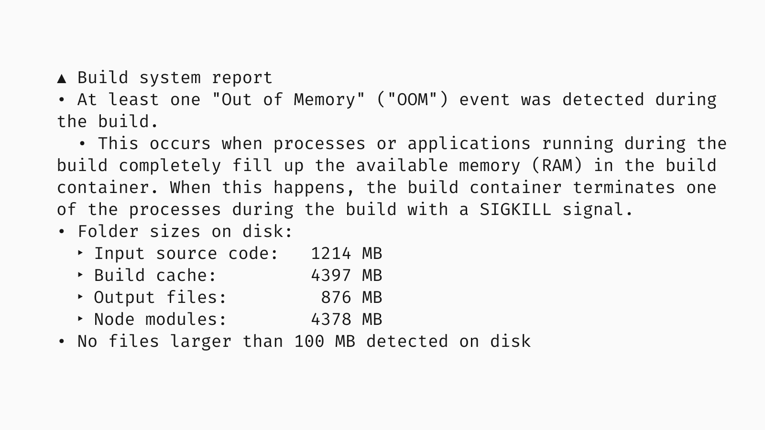This screenshot has height=430, width=765.
Task: Click the 1214 MB source code size
Action: point(346,254)
